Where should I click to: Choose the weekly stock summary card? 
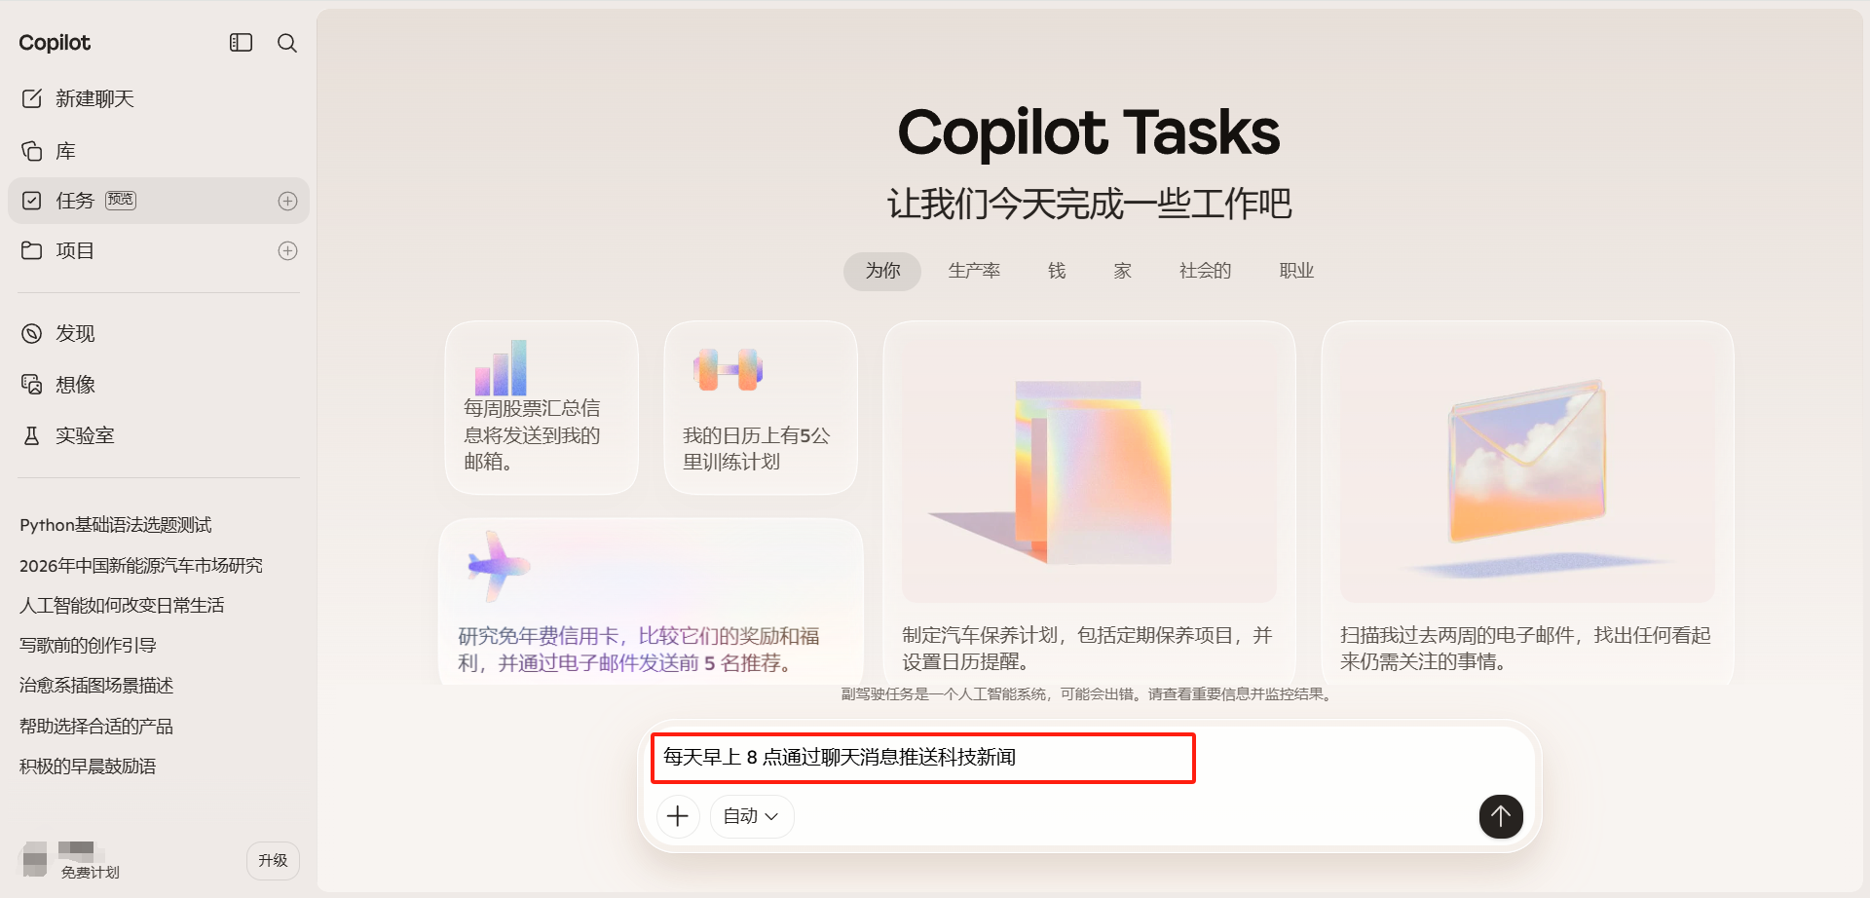(x=542, y=409)
